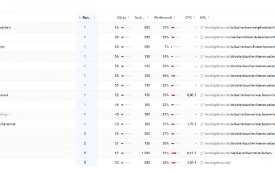Viewport: 275px width, 172px height.
Task: Open external link icon in 54-clicks row
Action: (x=202, y=66)
